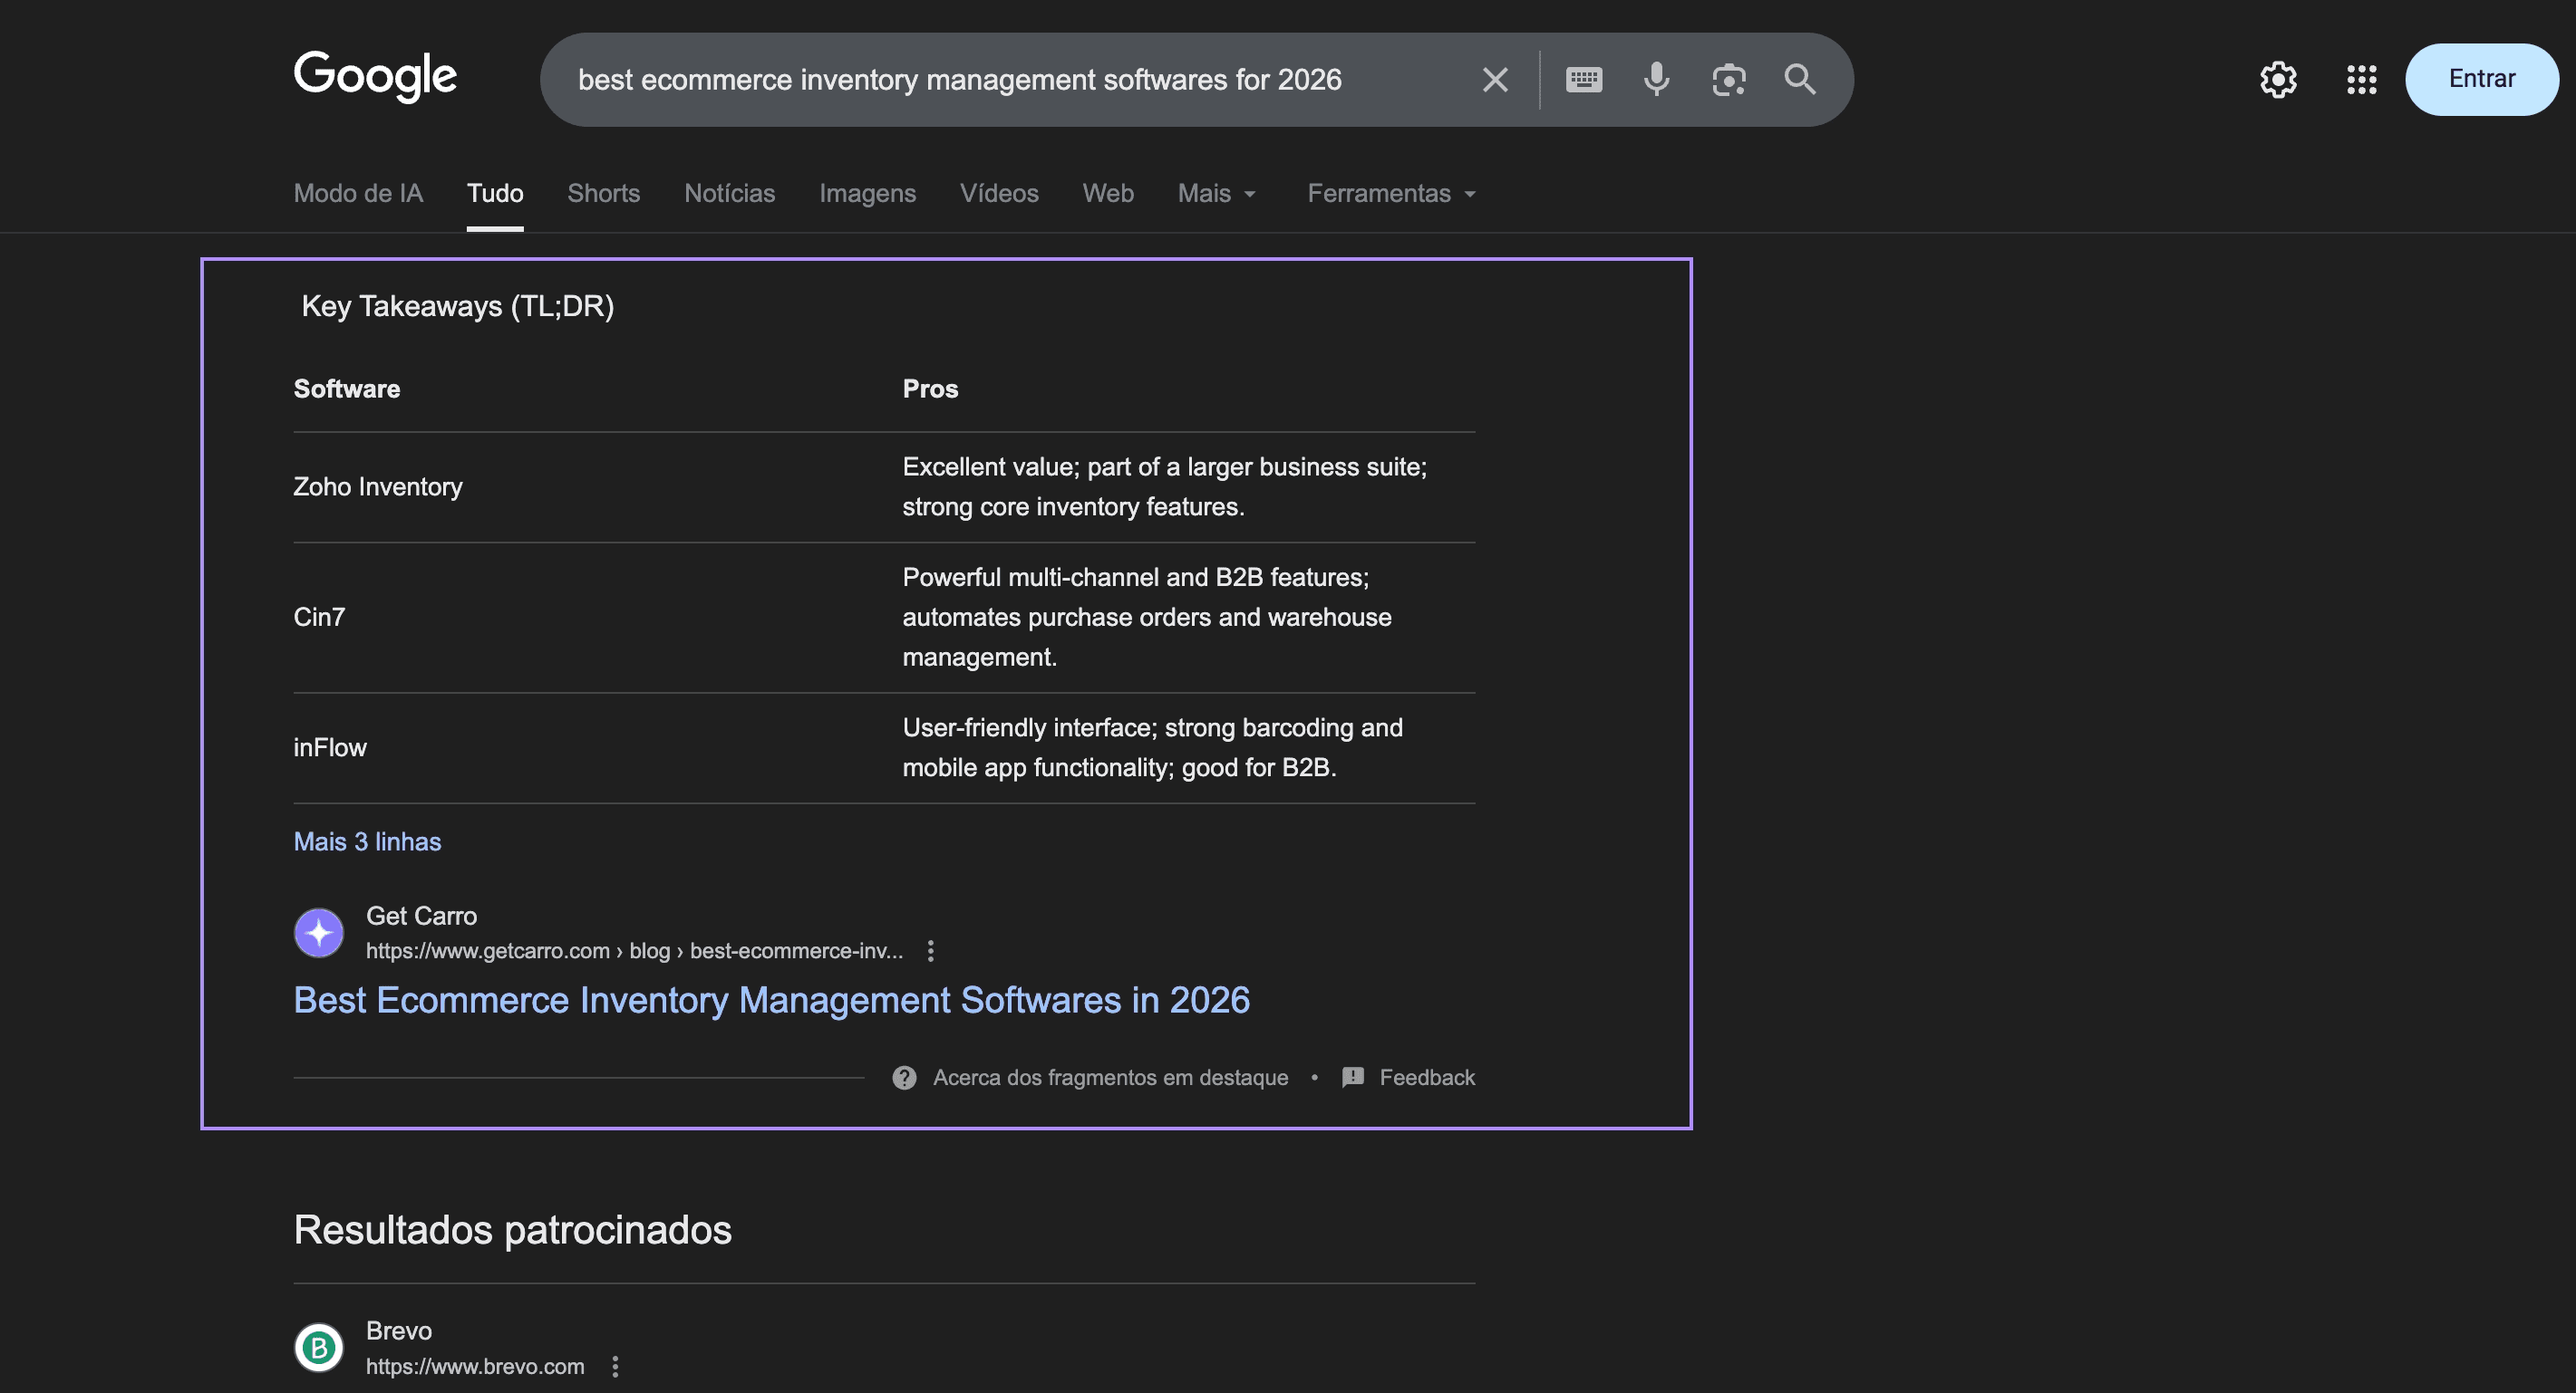Expand table via Mais 3 linhas
The image size is (2576, 1393).
coord(367,841)
